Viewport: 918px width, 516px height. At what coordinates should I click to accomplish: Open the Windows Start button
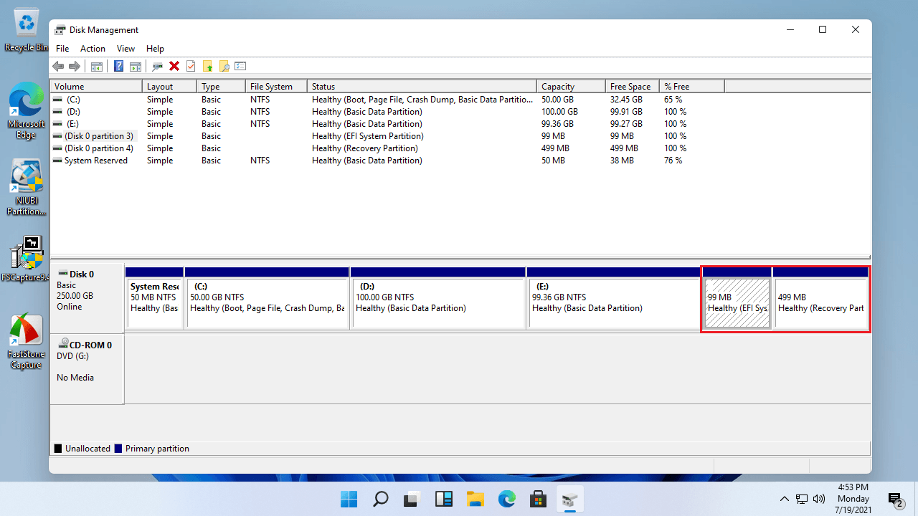coord(349,499)
